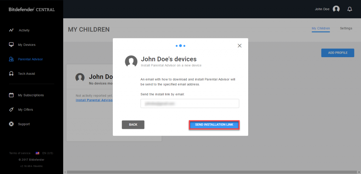Click John Doe avatar in top bar
Screen dimensions: 361x174
click(336, 9)
